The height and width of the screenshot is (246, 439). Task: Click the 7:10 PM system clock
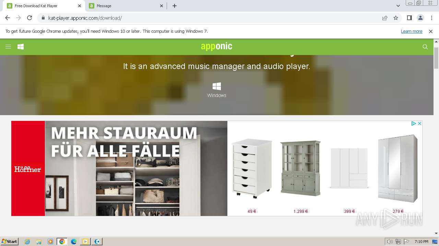(421, 242)
